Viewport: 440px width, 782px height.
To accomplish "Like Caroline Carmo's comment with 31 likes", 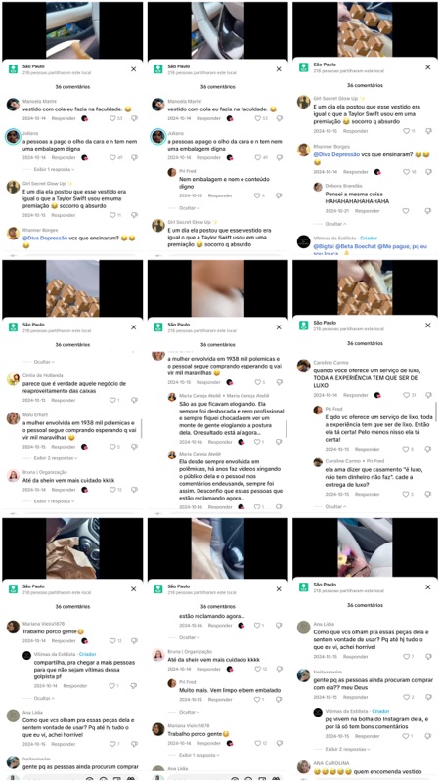I will pyautogui.click(x=406, y=395).
